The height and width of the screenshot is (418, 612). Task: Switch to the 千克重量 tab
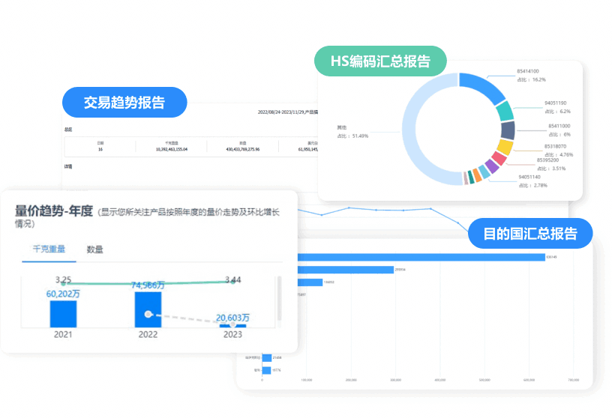(49, 249)
